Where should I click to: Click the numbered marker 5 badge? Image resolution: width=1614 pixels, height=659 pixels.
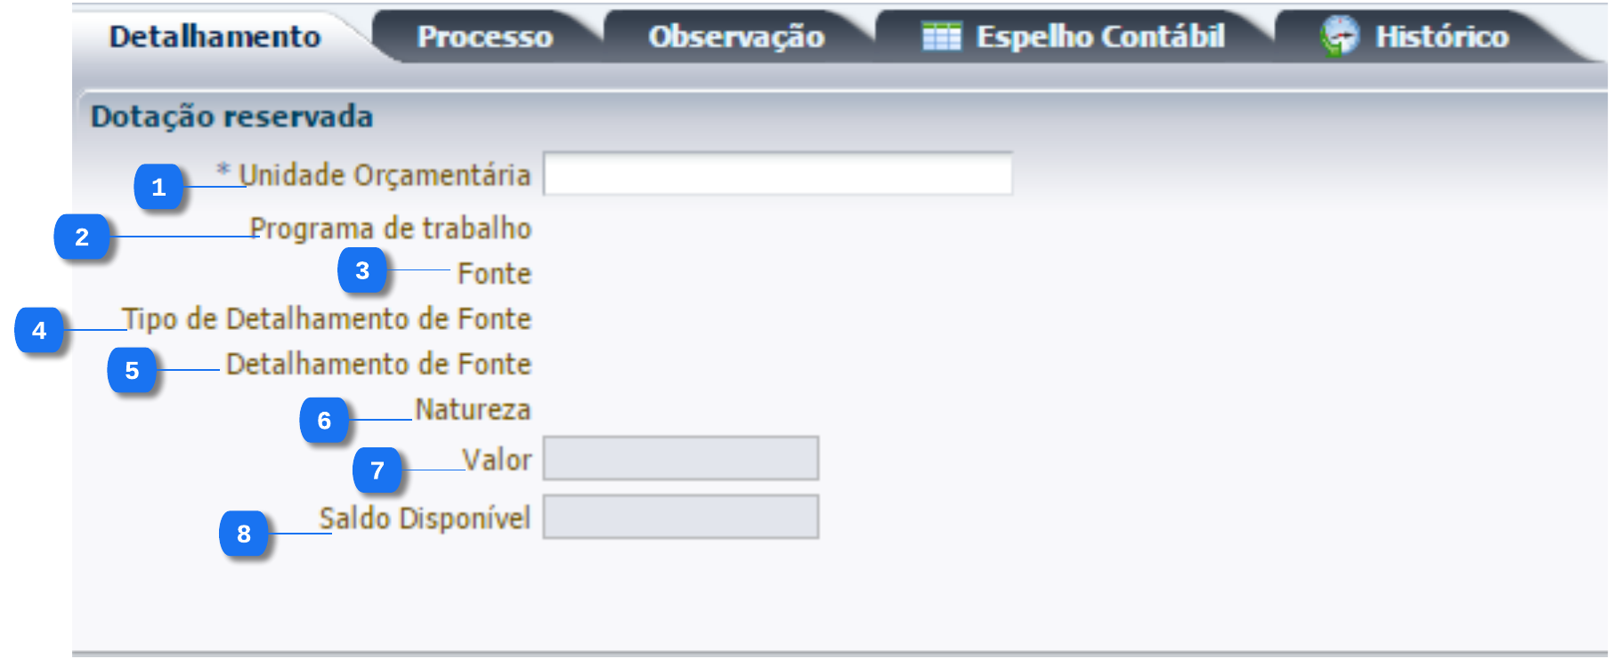[132, 370]
